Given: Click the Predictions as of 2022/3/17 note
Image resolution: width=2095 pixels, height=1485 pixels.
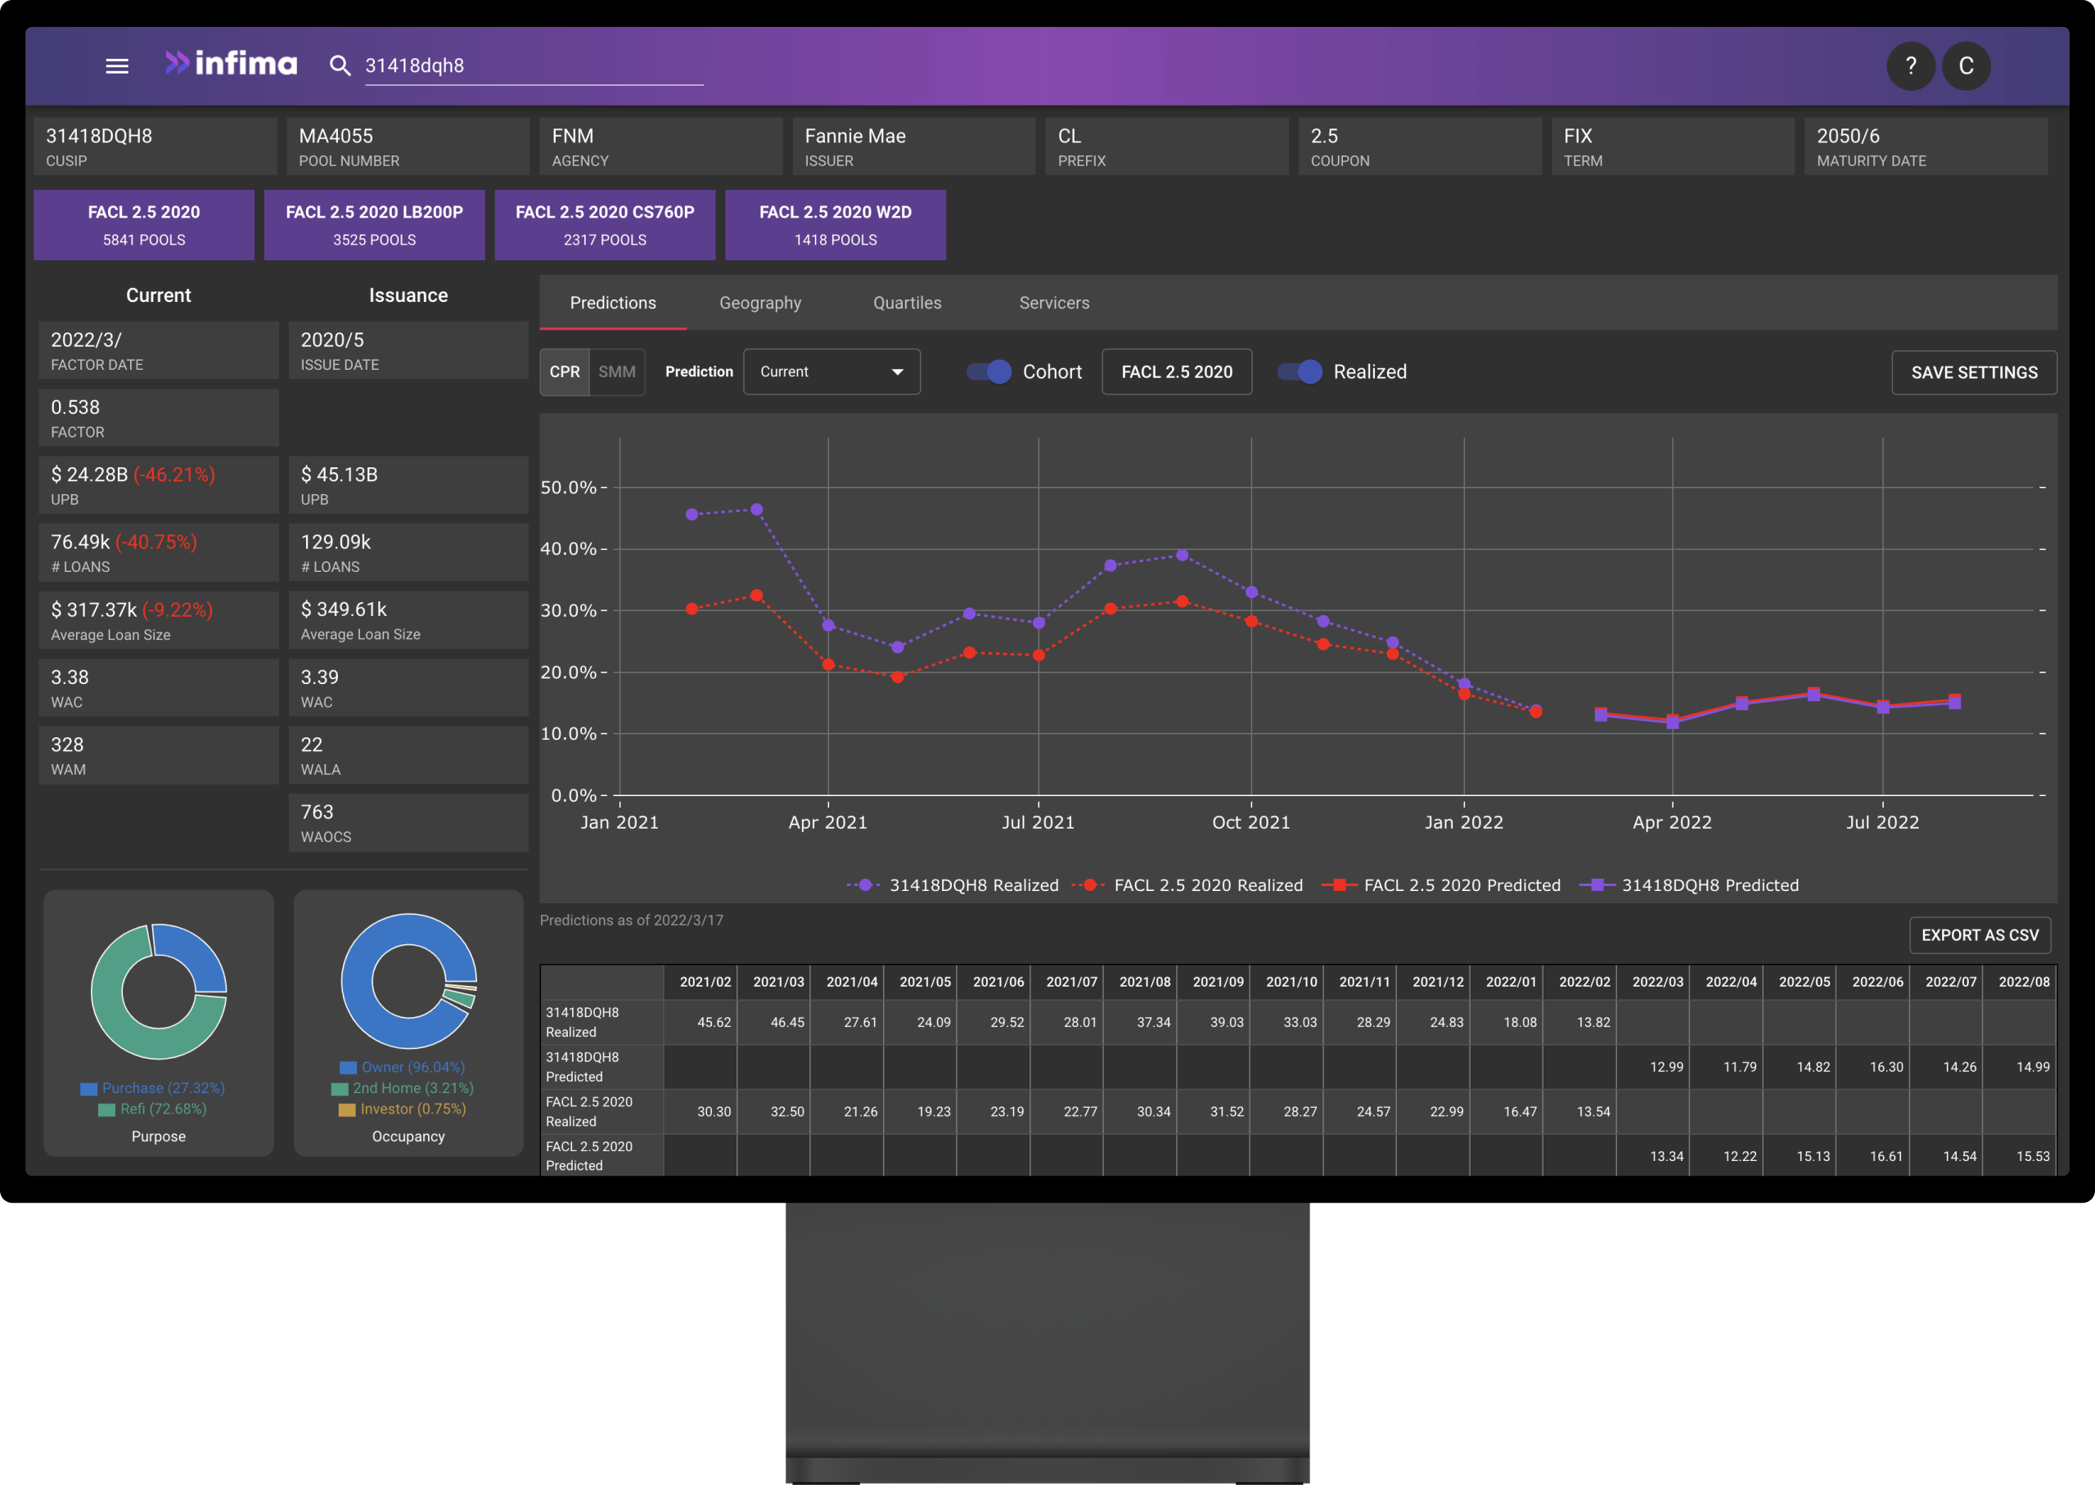Looking at the screenshot, I should (x=631, y=920).
